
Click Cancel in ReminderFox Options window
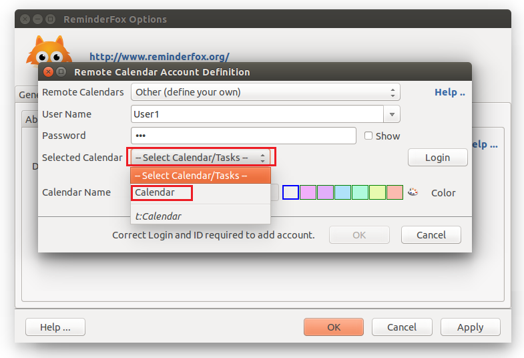point(402,327)
